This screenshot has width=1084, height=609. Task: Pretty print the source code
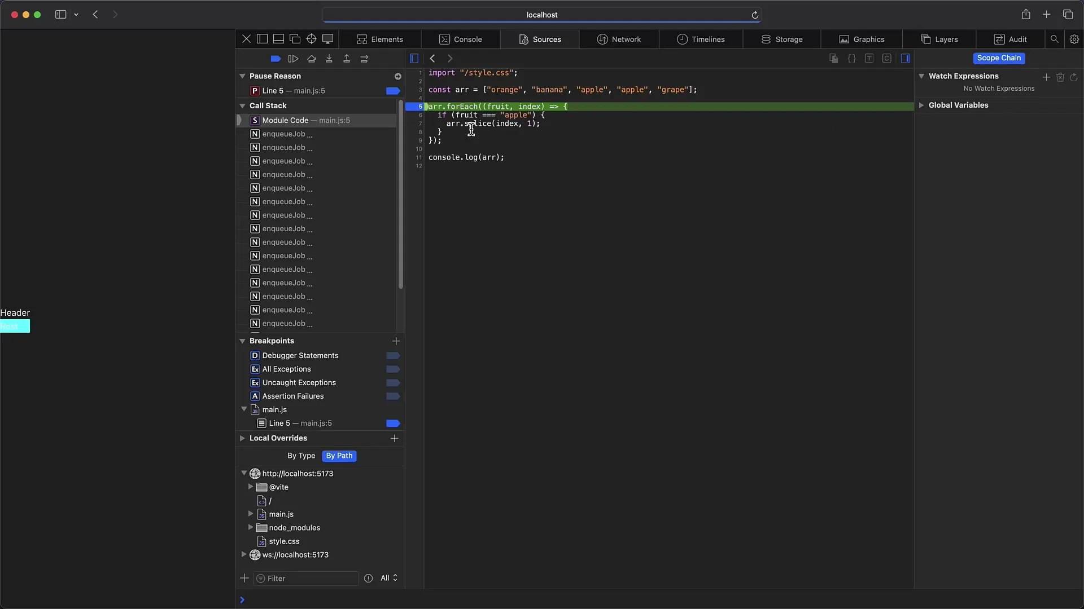pyautogui.click(x=851, y=59)
